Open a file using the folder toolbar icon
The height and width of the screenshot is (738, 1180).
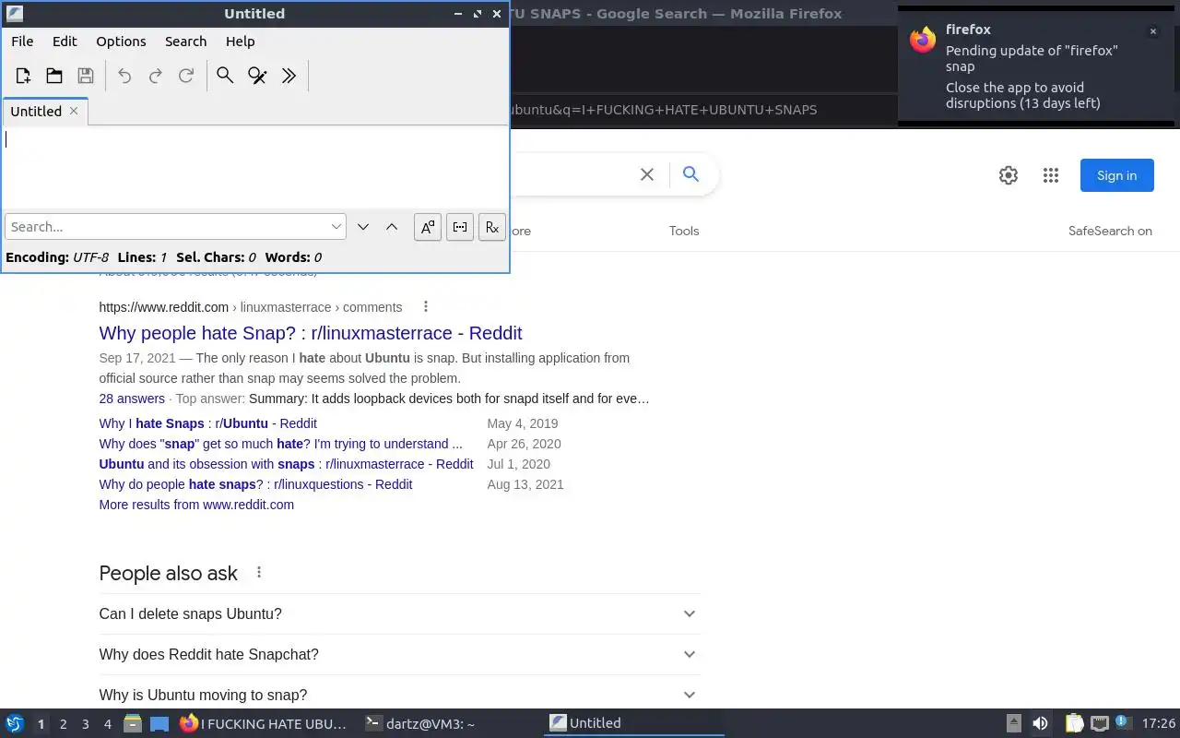tap(54, 76)
